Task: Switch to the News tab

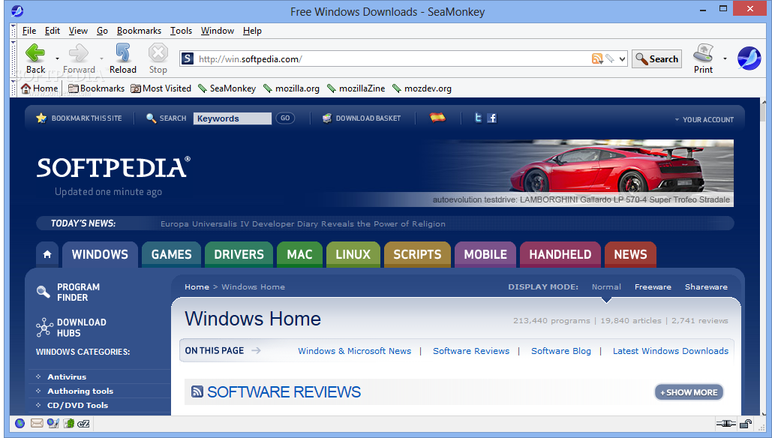Action: click(630, 254)
